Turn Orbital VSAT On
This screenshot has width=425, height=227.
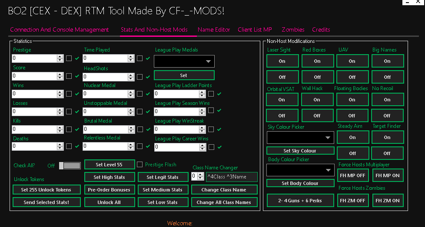(x=282, y=100)
